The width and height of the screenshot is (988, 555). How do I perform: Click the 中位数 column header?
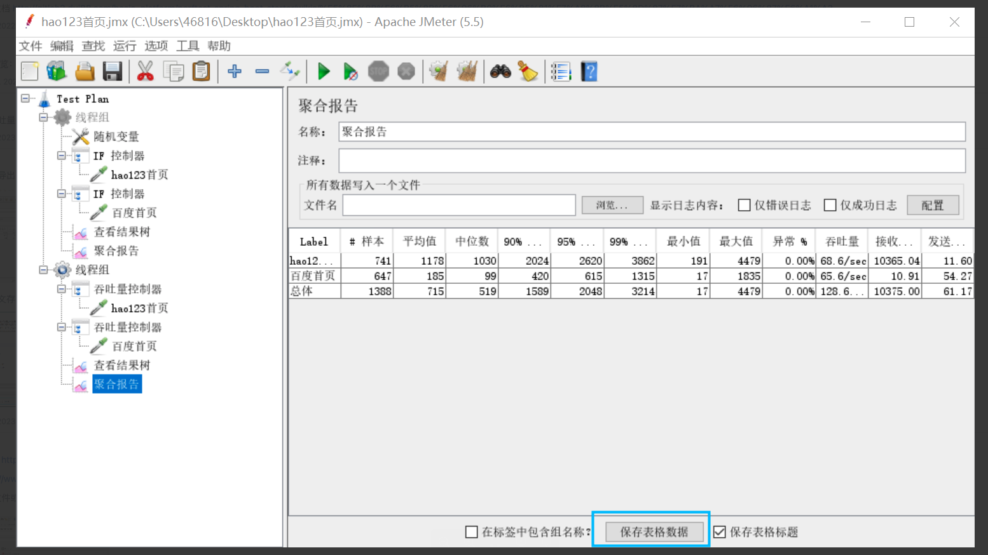click(472, 241)
